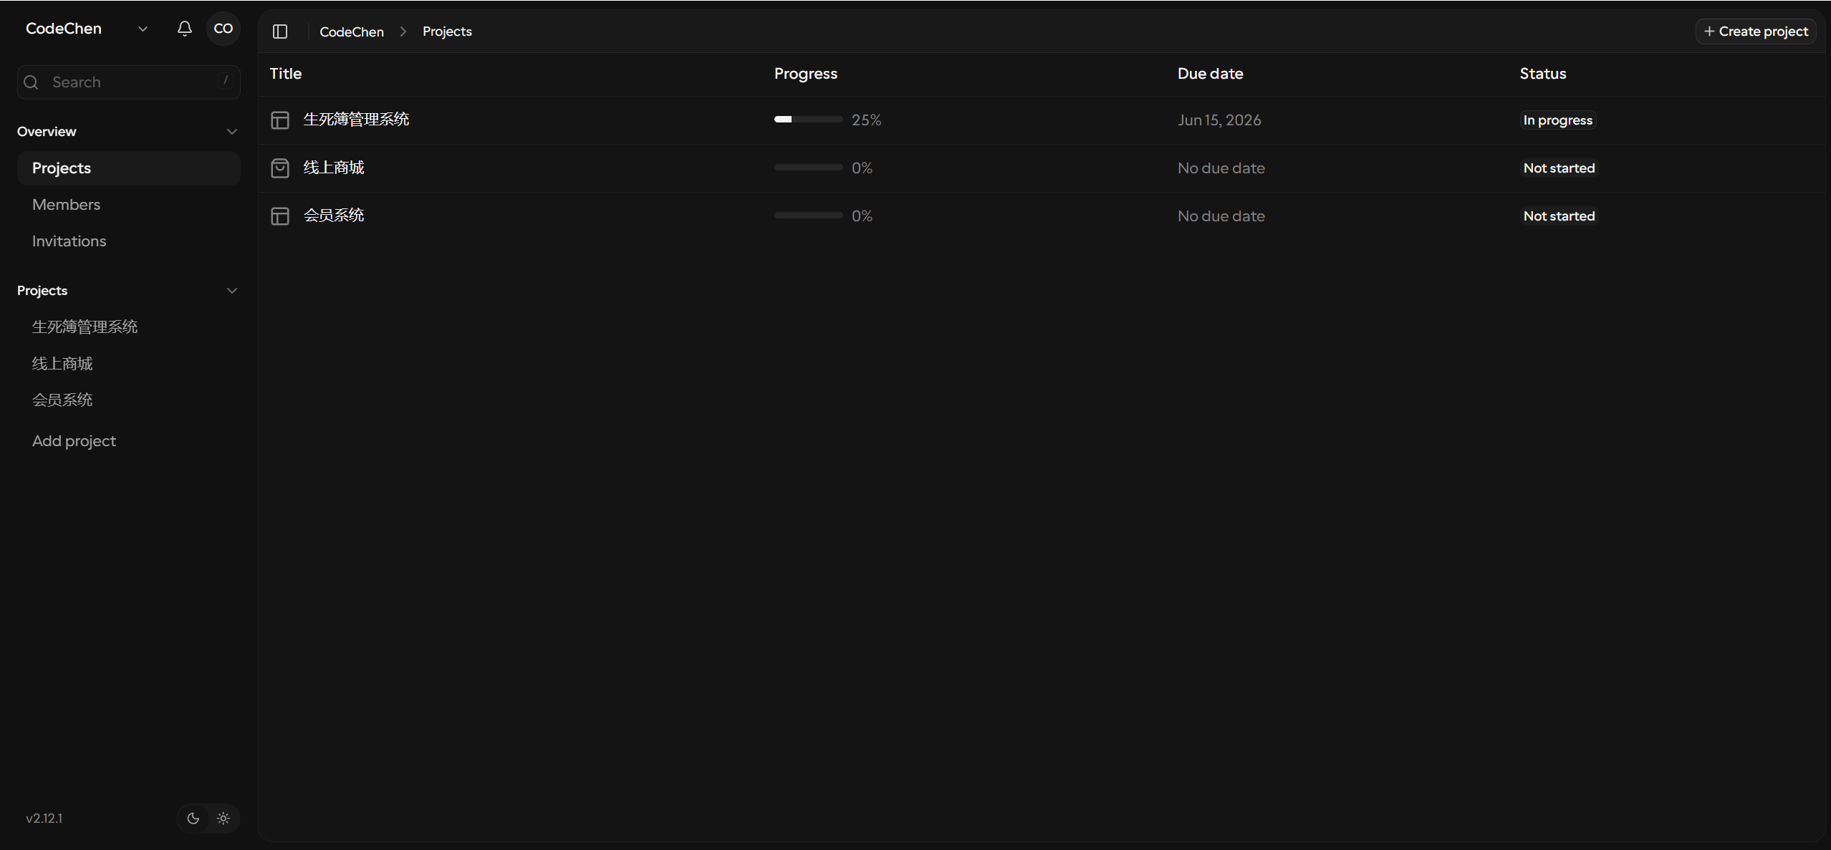
Task: Click the CodeChen breadcrumb link
Action: [352, 32]
